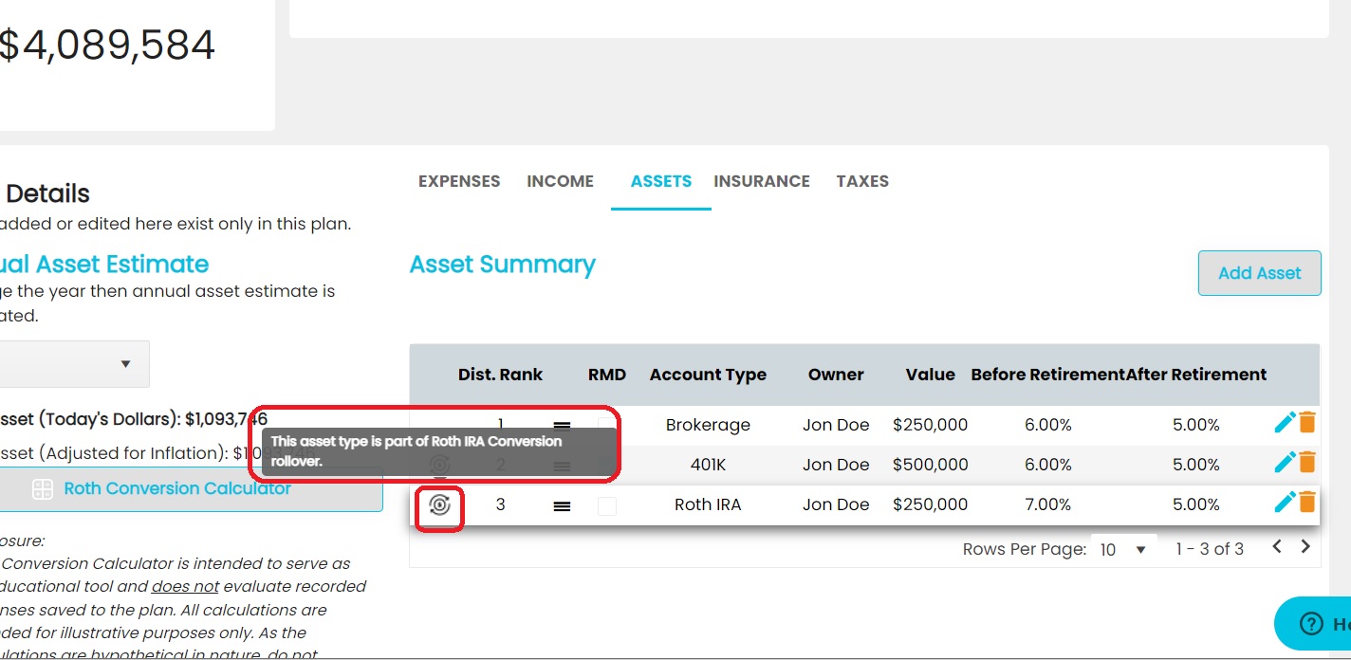Click the Brokerage row drag handle
Screen dimensions: 1351x660
point(562,427)
